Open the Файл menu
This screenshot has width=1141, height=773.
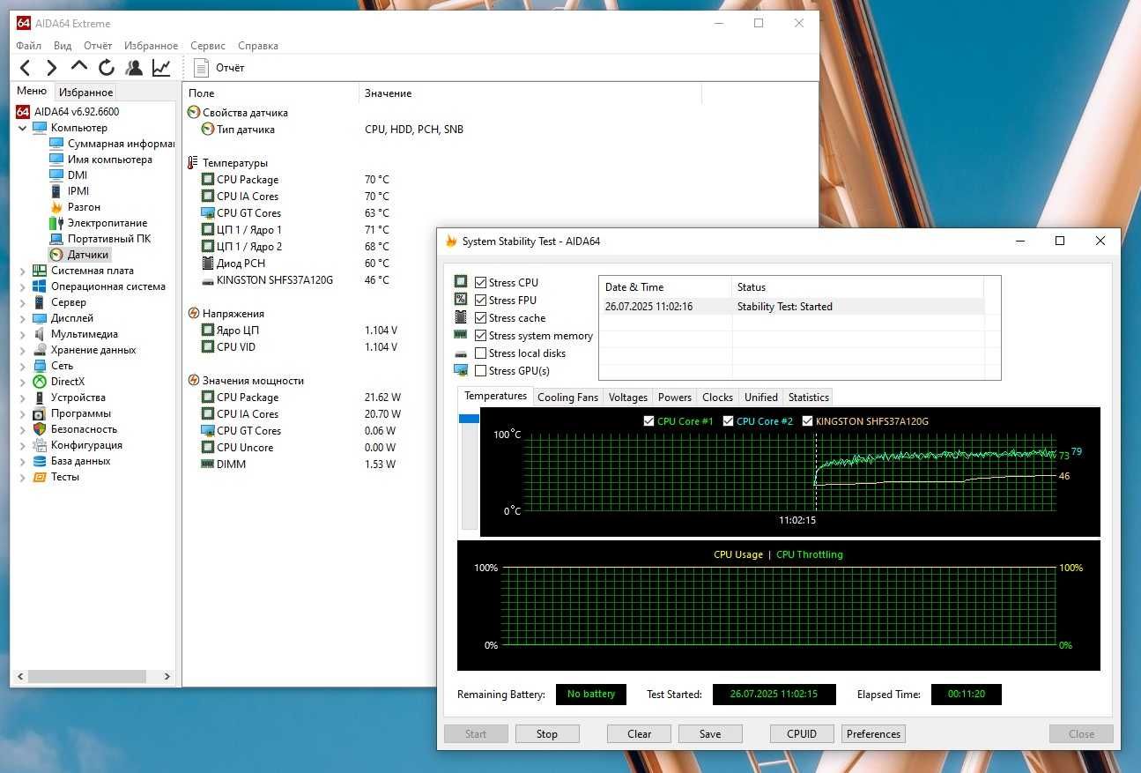pyautogui.click(x=28, y=46)
